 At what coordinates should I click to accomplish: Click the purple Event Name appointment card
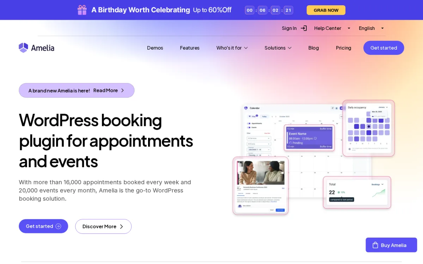(309, 138)
